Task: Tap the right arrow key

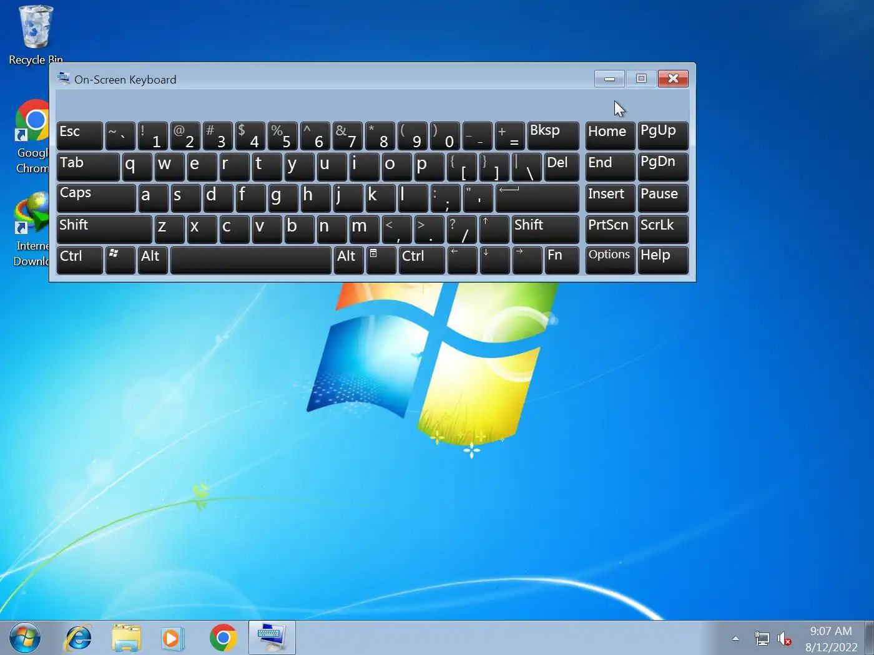Action: [527, 260]
